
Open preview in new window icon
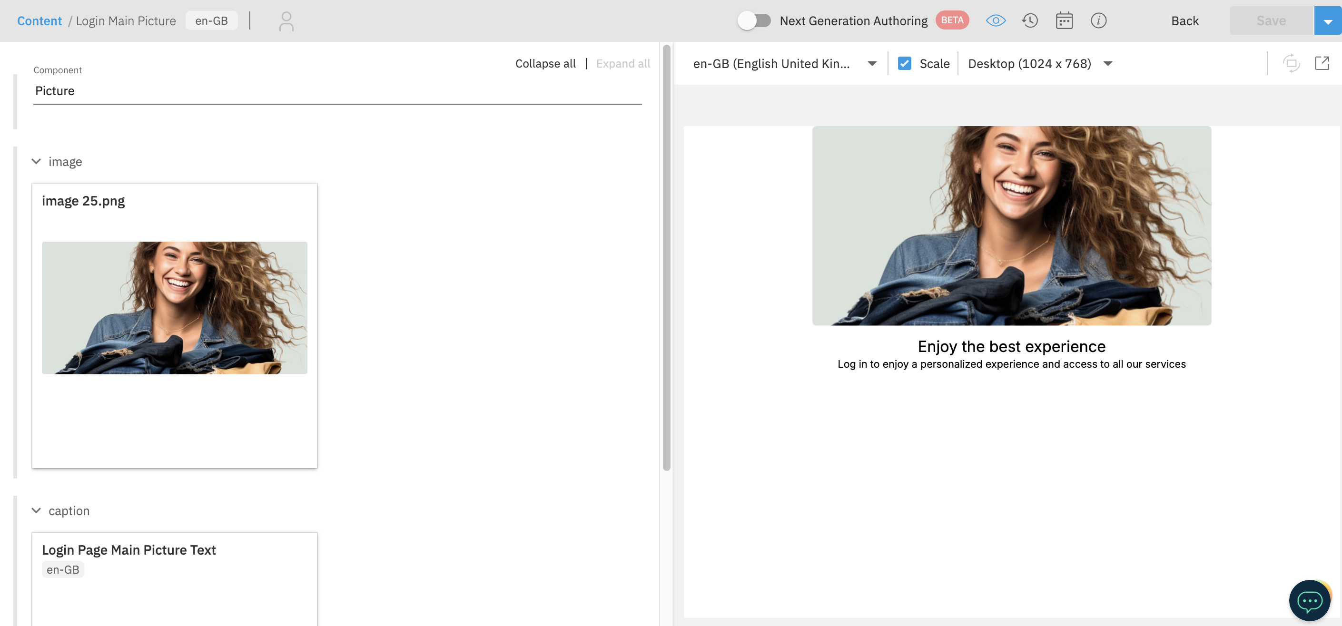[x=1322, y=64]
